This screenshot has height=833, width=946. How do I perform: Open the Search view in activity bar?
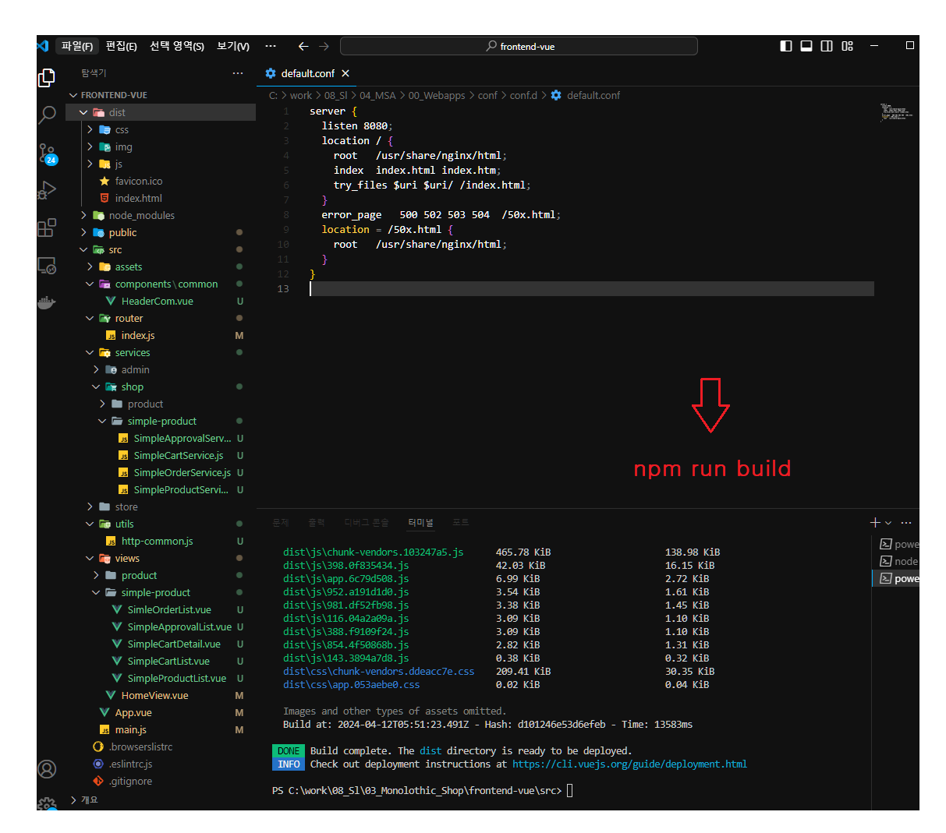(x=47, y=115)
